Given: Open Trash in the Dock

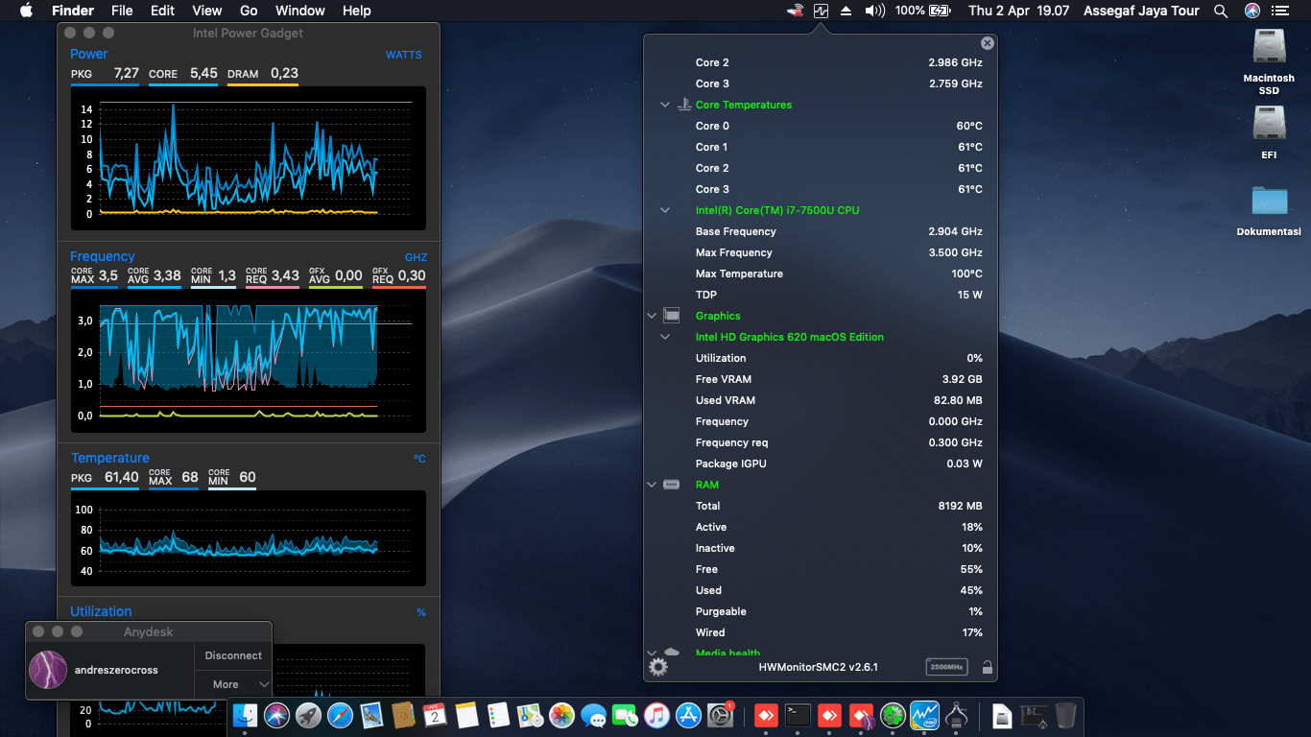Looking at the screenshot, I should [x=1065, y=715].
